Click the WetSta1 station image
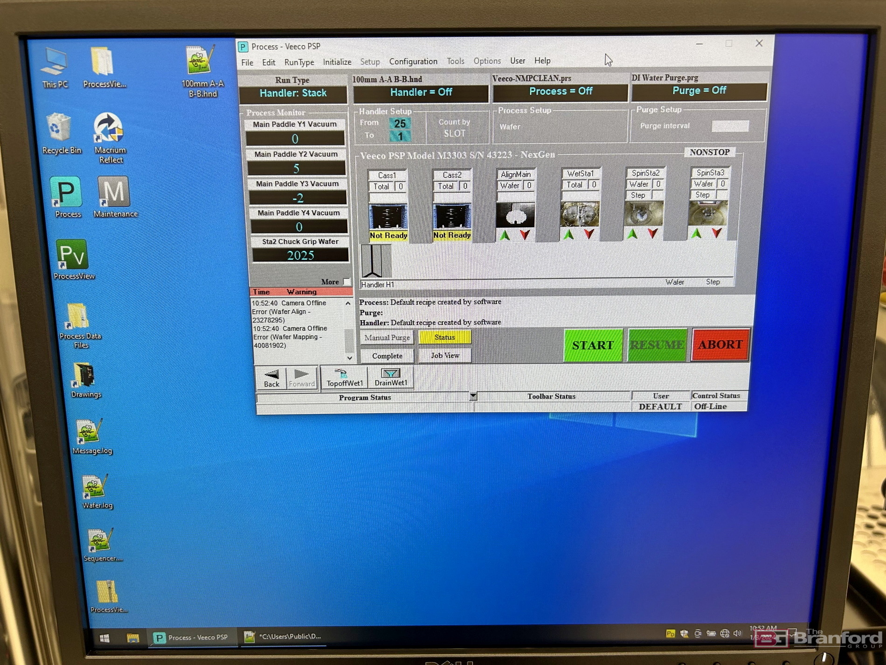The image size is (886, 665). click(580, 214)
